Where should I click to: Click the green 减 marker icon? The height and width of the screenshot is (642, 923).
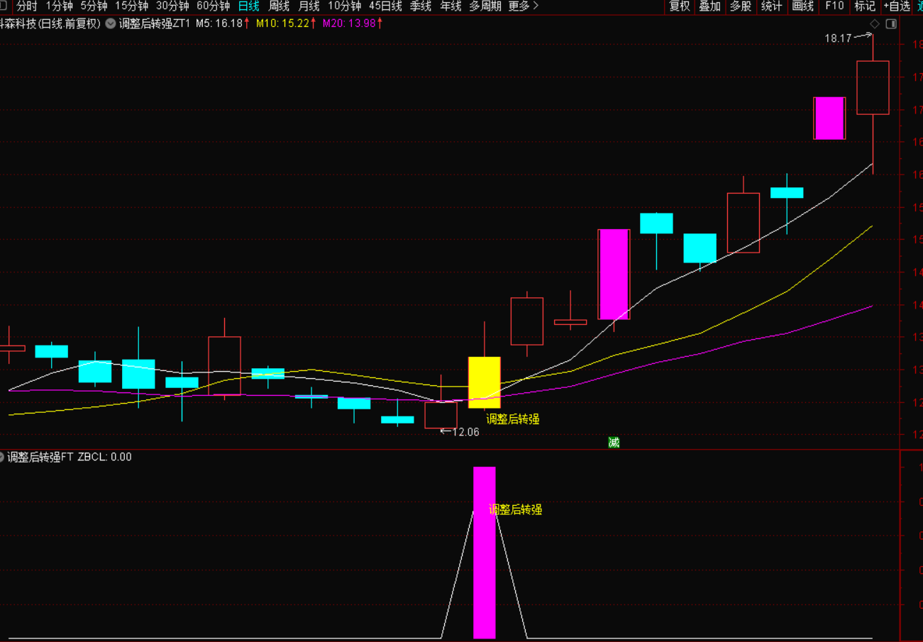pyautogui.click(x=614, y=442)
